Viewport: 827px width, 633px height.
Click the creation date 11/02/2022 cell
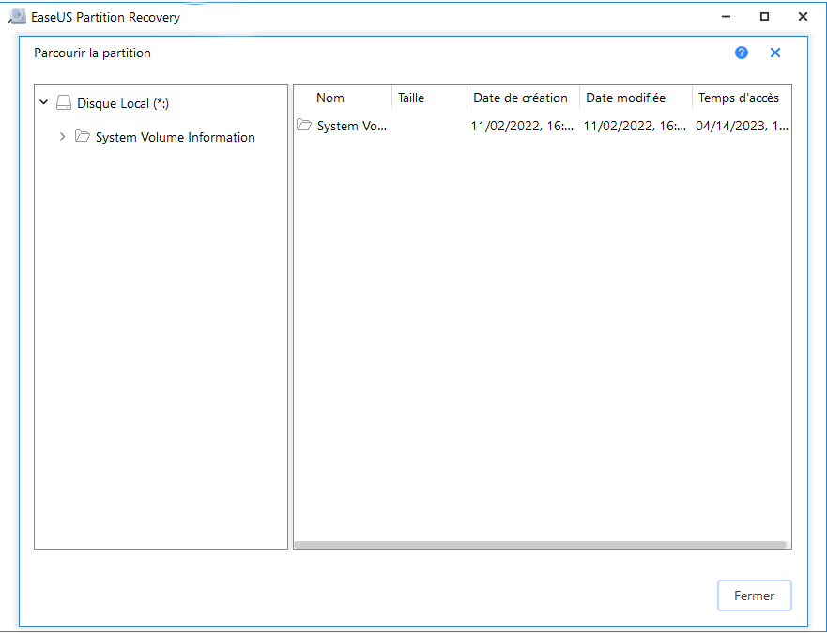click(522, 126)
